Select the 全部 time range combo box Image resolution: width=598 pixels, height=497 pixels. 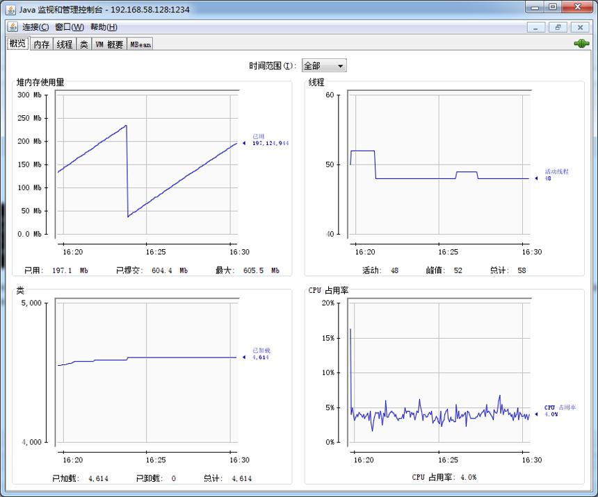click(x=324, y=66)
